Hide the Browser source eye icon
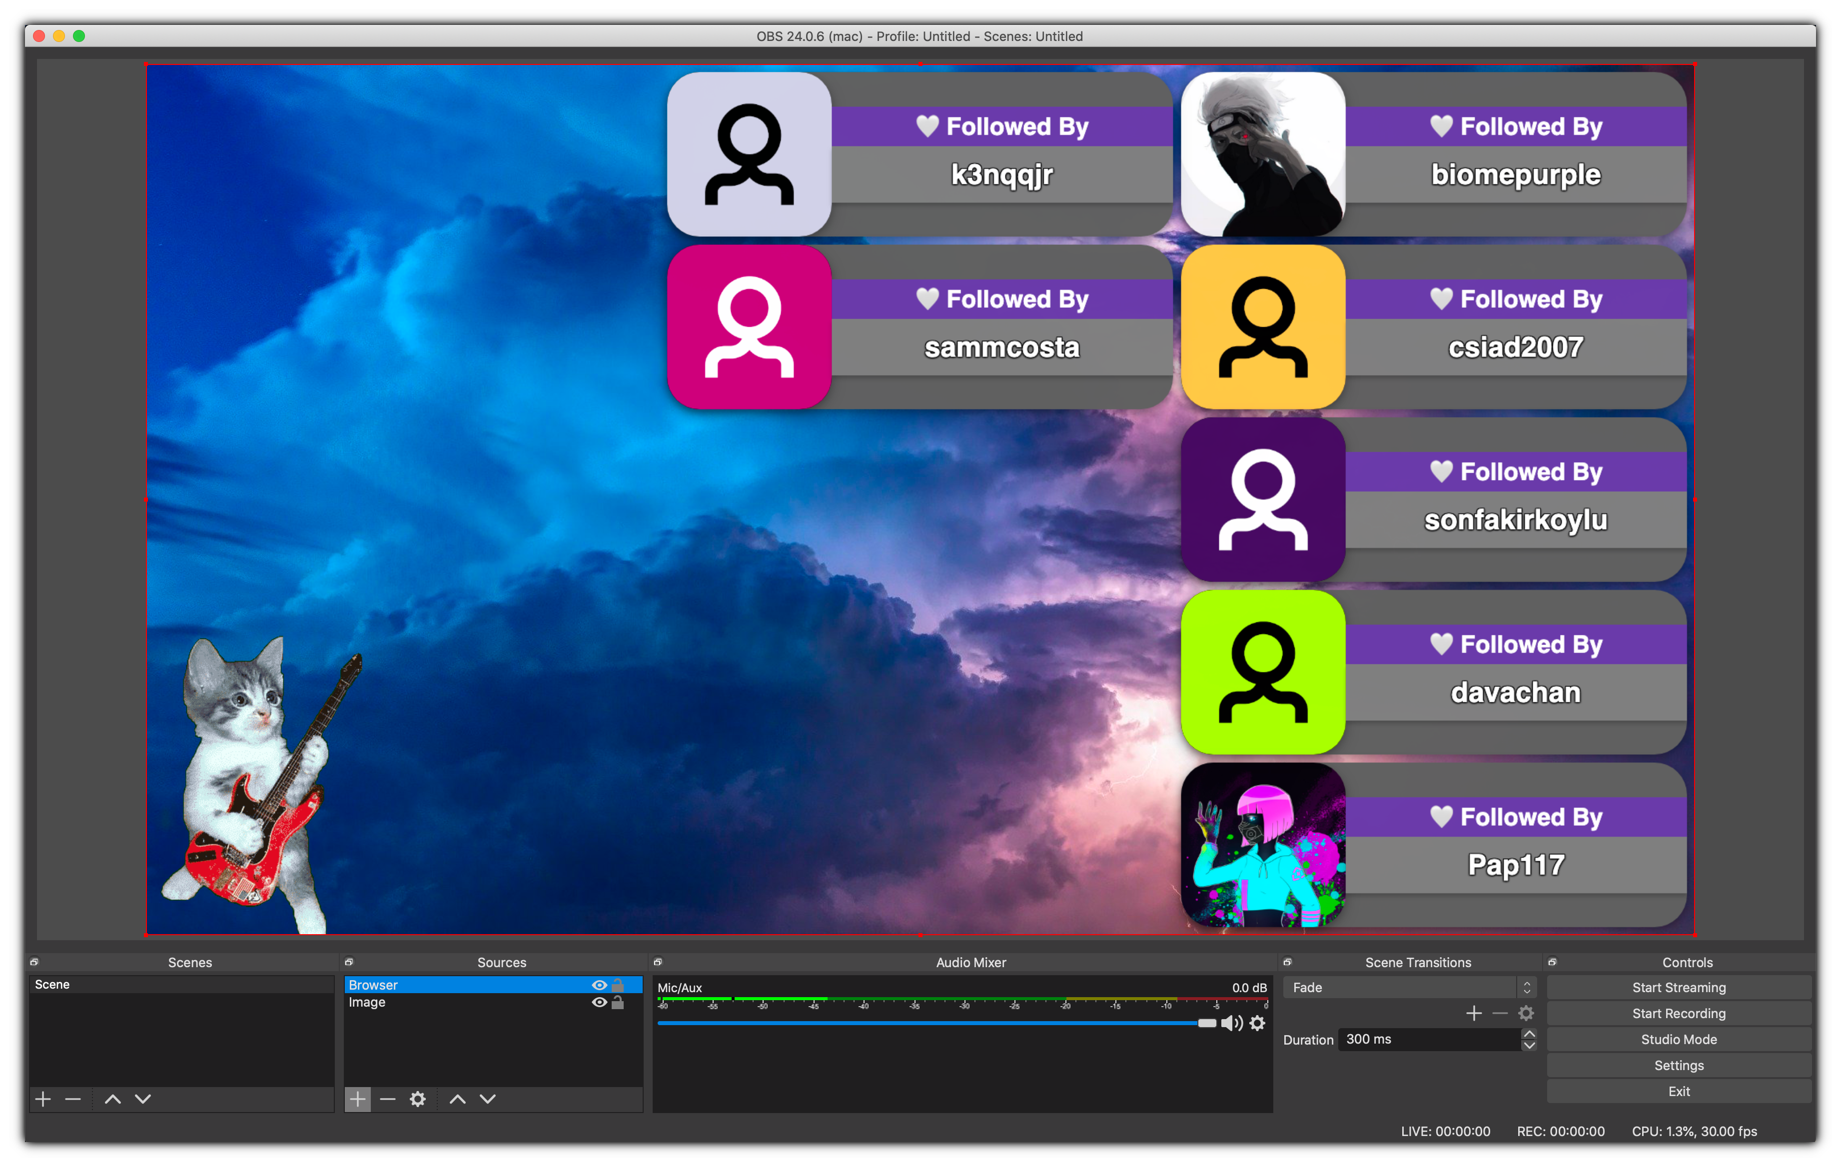The width and height of the screenshot is (1841, 1167). [x=599, y=985]
